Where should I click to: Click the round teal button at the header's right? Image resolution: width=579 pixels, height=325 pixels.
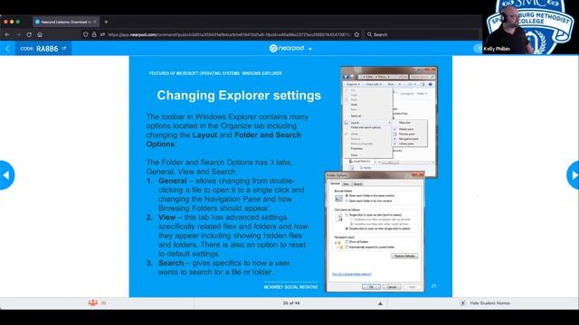point(479,48)
